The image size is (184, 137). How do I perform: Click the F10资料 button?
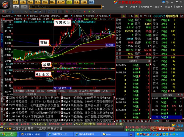tap(34, 16)
